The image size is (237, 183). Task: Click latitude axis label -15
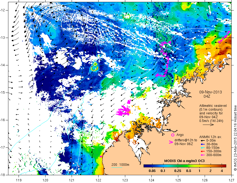[3, 93]
